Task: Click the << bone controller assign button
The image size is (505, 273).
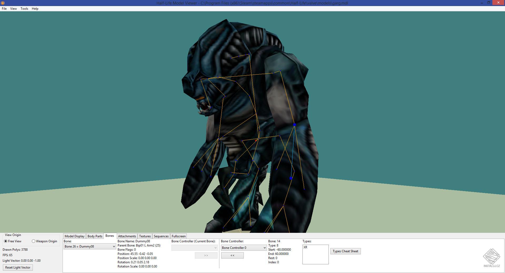Action: click(232, 255)
